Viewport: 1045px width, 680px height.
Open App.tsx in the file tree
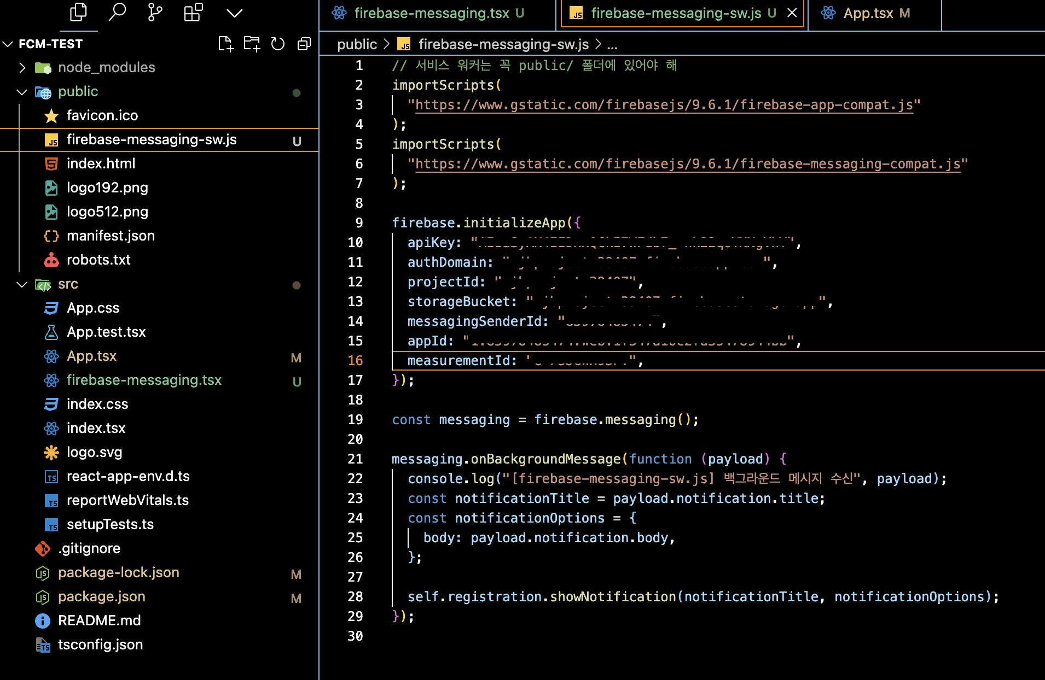91,356
